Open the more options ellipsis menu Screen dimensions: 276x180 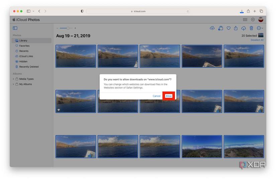[x=260, y=28]
